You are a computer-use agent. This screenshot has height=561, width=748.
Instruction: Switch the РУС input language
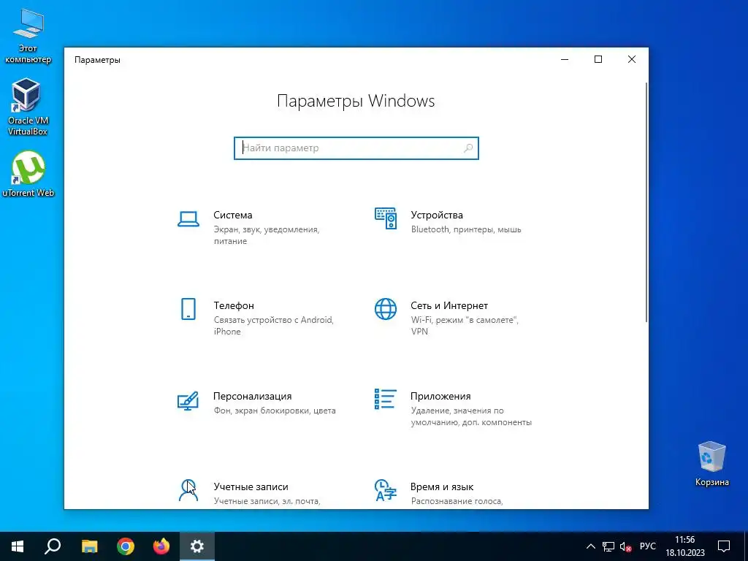[x=648, y=546]
